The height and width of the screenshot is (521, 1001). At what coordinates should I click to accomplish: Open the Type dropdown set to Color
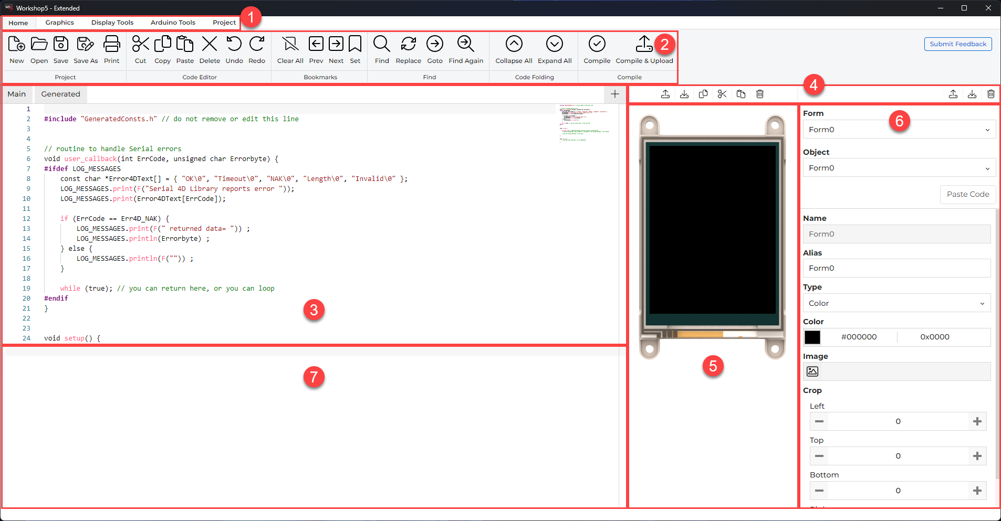[896, 303]
